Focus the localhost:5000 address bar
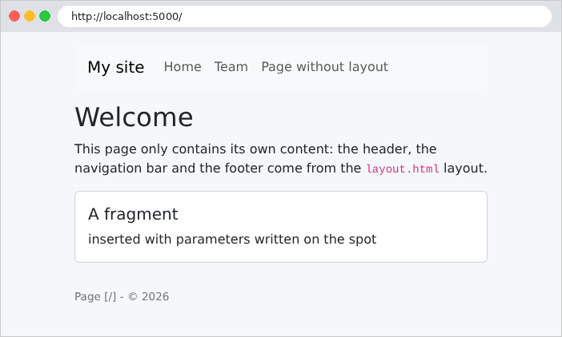This screenshot has height=337, width=562. 304,17
